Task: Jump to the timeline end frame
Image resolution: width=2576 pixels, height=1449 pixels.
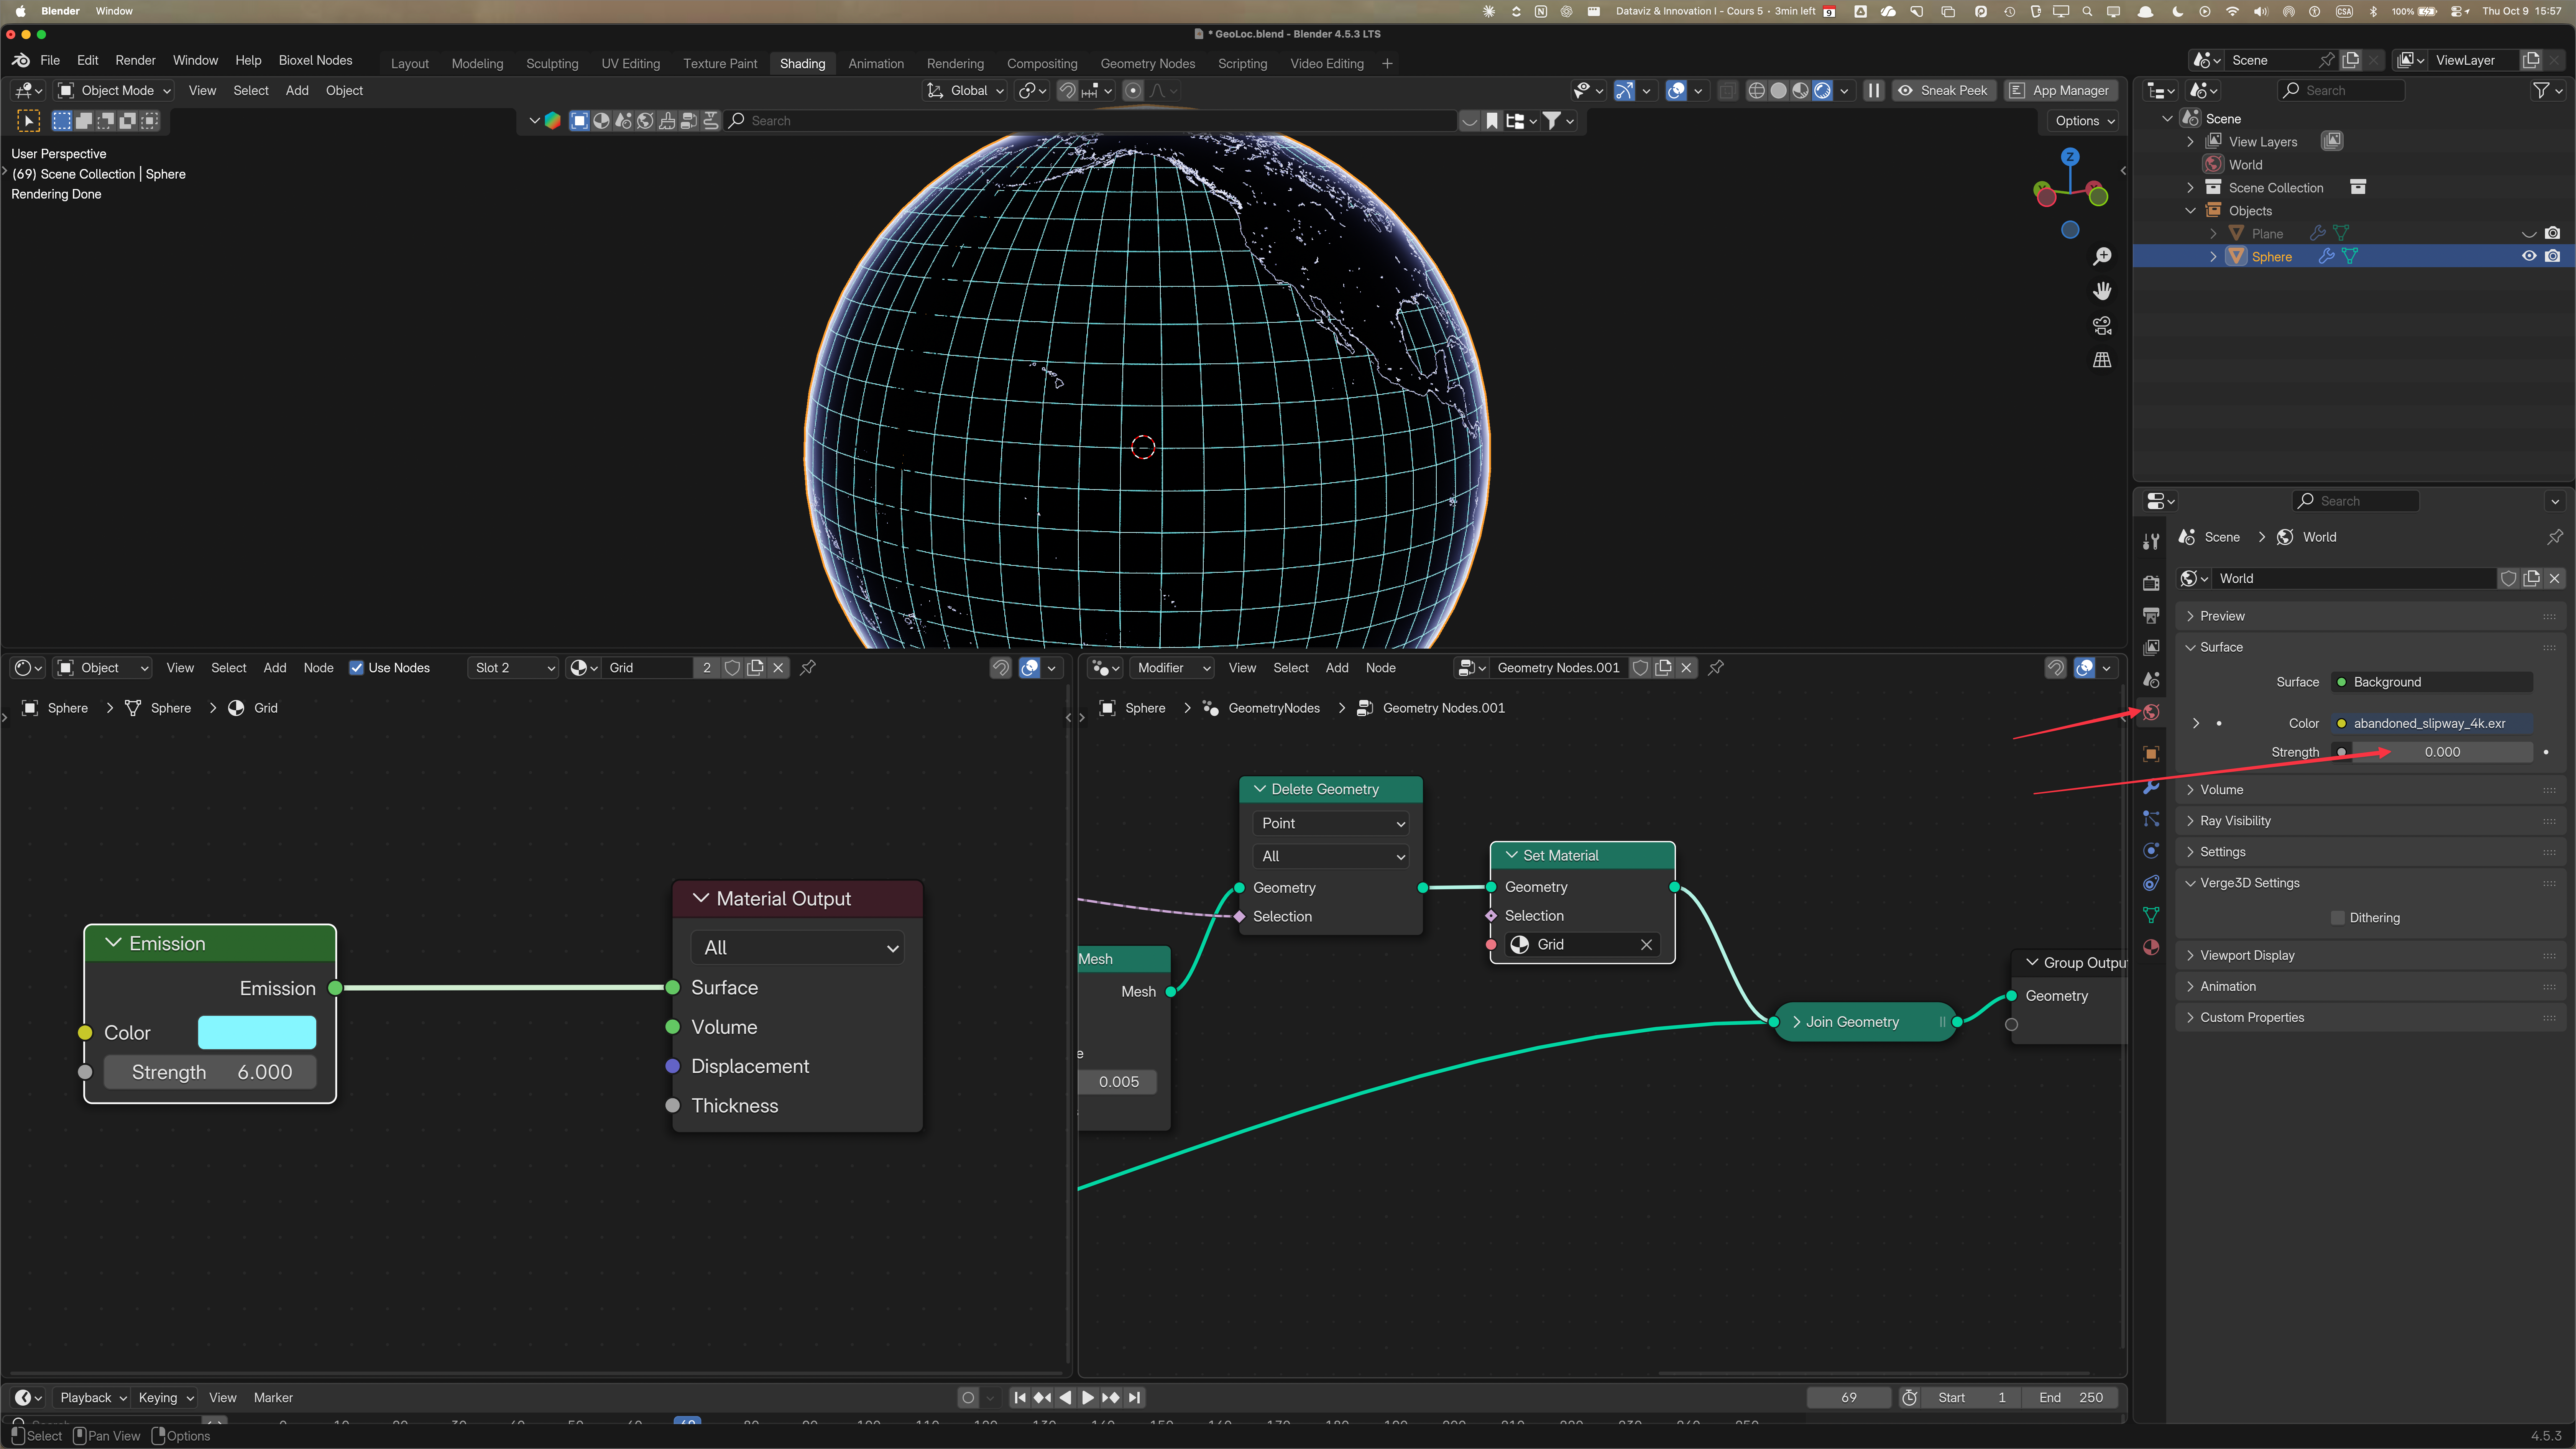Action: click(x=1134, y=1398)
